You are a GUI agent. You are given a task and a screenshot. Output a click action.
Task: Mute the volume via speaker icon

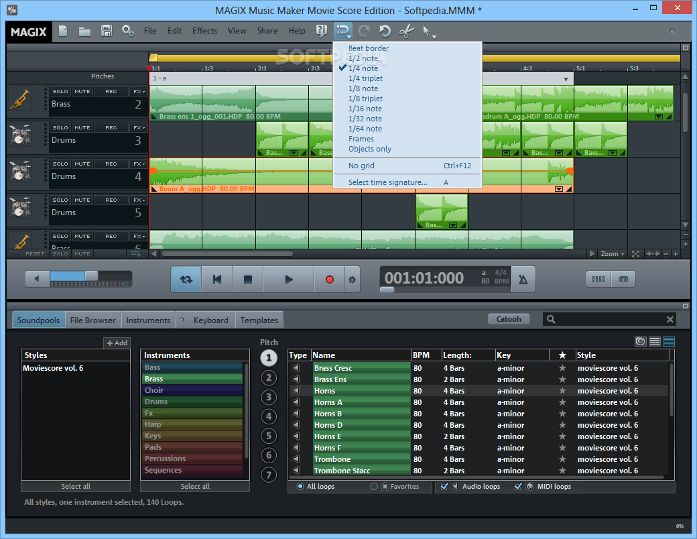click(x=37, y=279)
